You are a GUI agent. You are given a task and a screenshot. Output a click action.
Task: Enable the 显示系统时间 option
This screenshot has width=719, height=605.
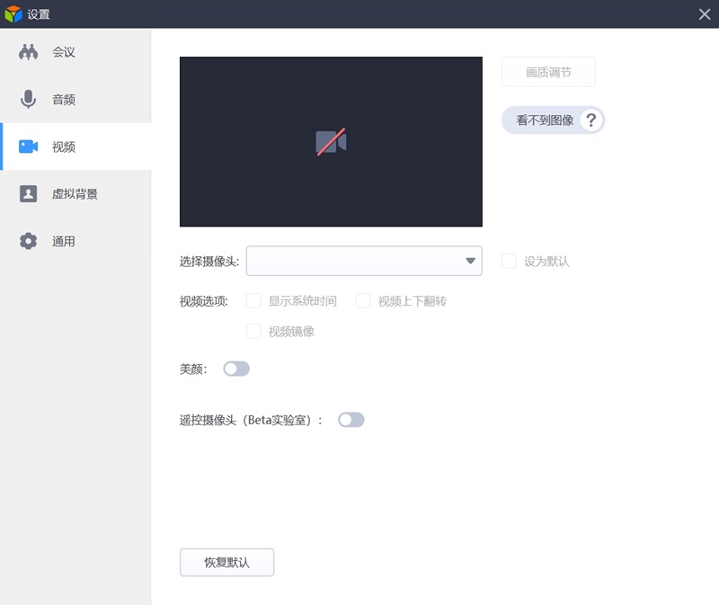tap(253, 300)
